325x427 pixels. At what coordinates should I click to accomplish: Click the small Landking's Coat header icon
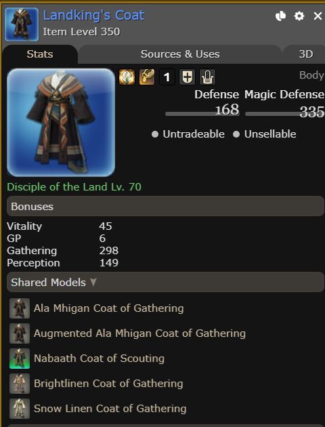[22, 24]
